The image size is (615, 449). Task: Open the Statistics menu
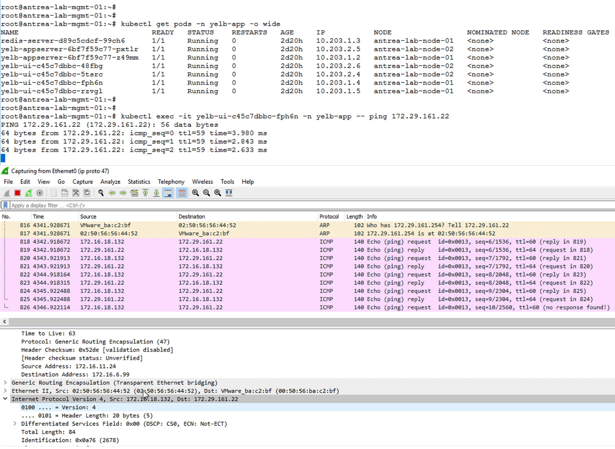pos(139,182)
